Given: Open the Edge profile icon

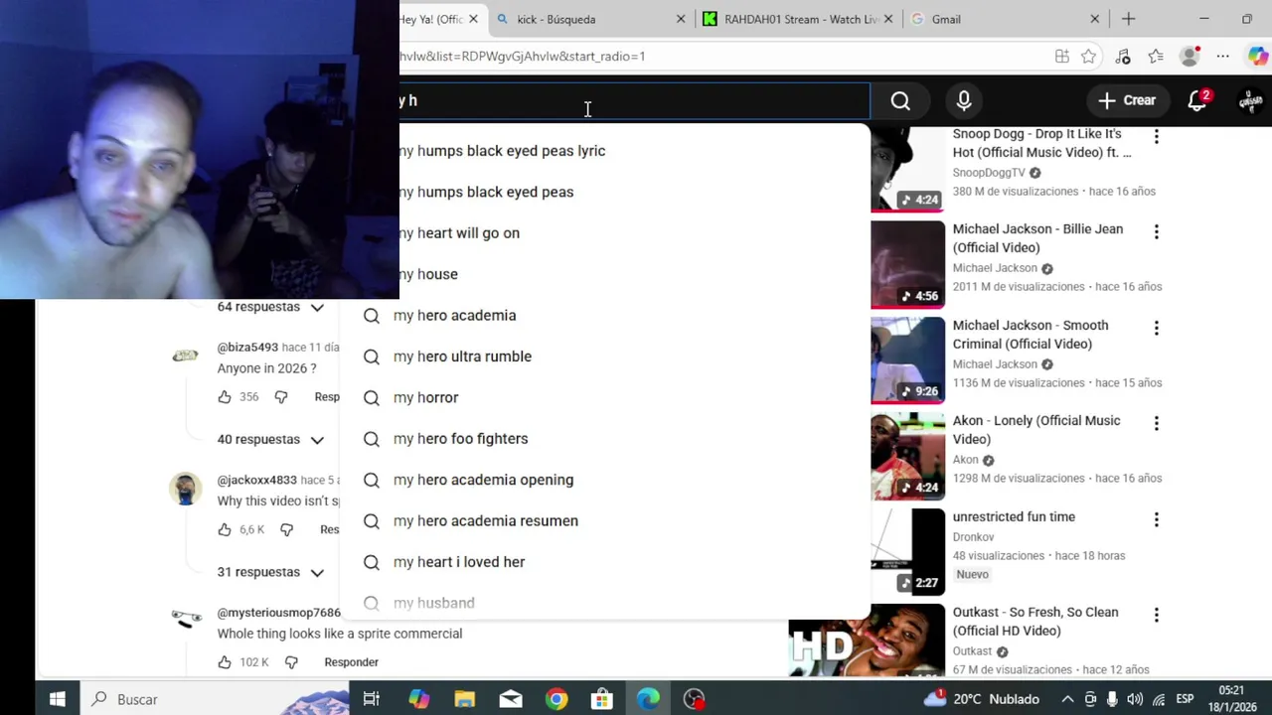Looking at the screenshot, I should 1190,57.
